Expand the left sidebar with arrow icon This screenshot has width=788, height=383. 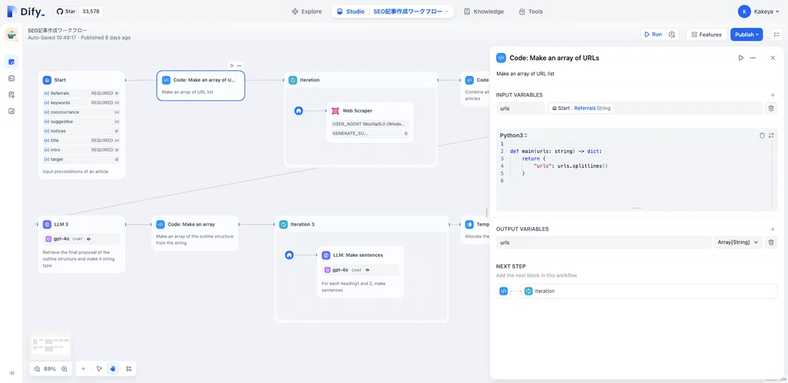click(x=11, y=373)
